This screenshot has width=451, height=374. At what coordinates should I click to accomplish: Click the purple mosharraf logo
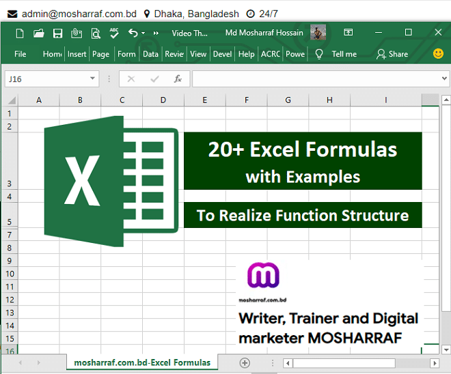click(263, 275)
